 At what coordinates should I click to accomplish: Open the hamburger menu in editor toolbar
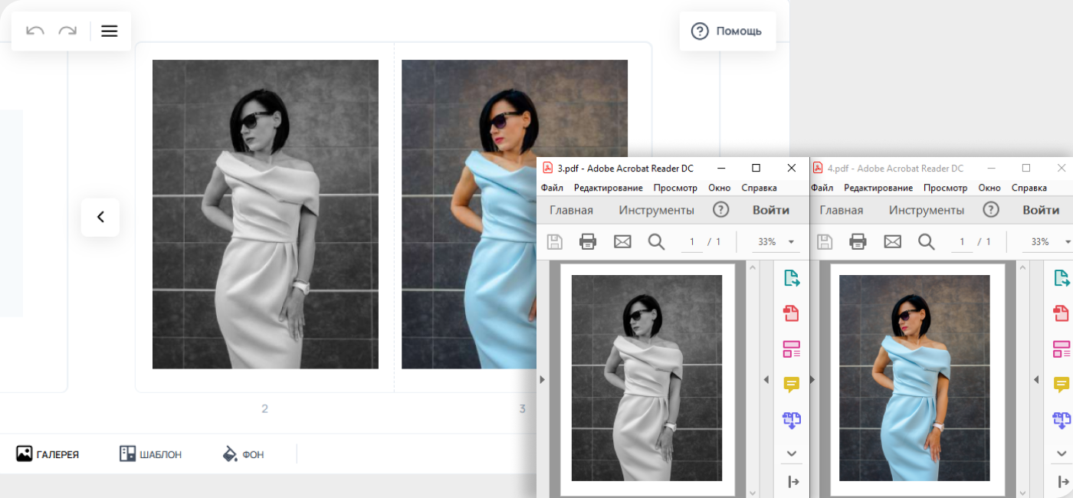pos(110,31)
